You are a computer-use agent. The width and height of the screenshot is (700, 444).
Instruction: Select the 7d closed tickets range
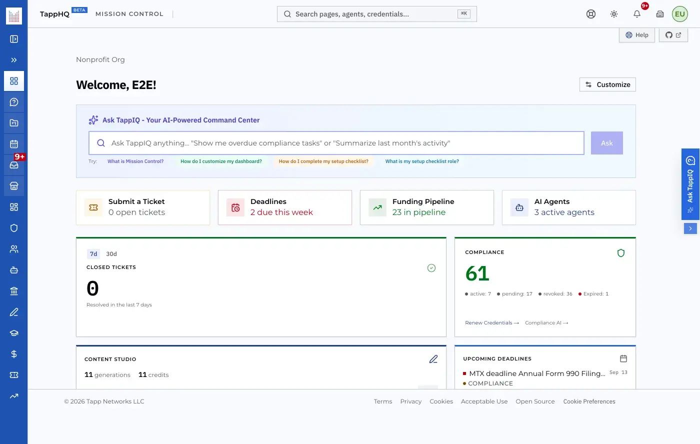(x=93, y=254)
